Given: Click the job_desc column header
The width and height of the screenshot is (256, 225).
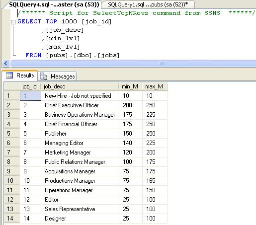Looking at the screenshot, I should pos(80,86).
